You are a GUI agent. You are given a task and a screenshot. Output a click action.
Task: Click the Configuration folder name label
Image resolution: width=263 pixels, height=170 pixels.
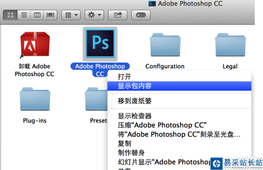tap(165, 66)
